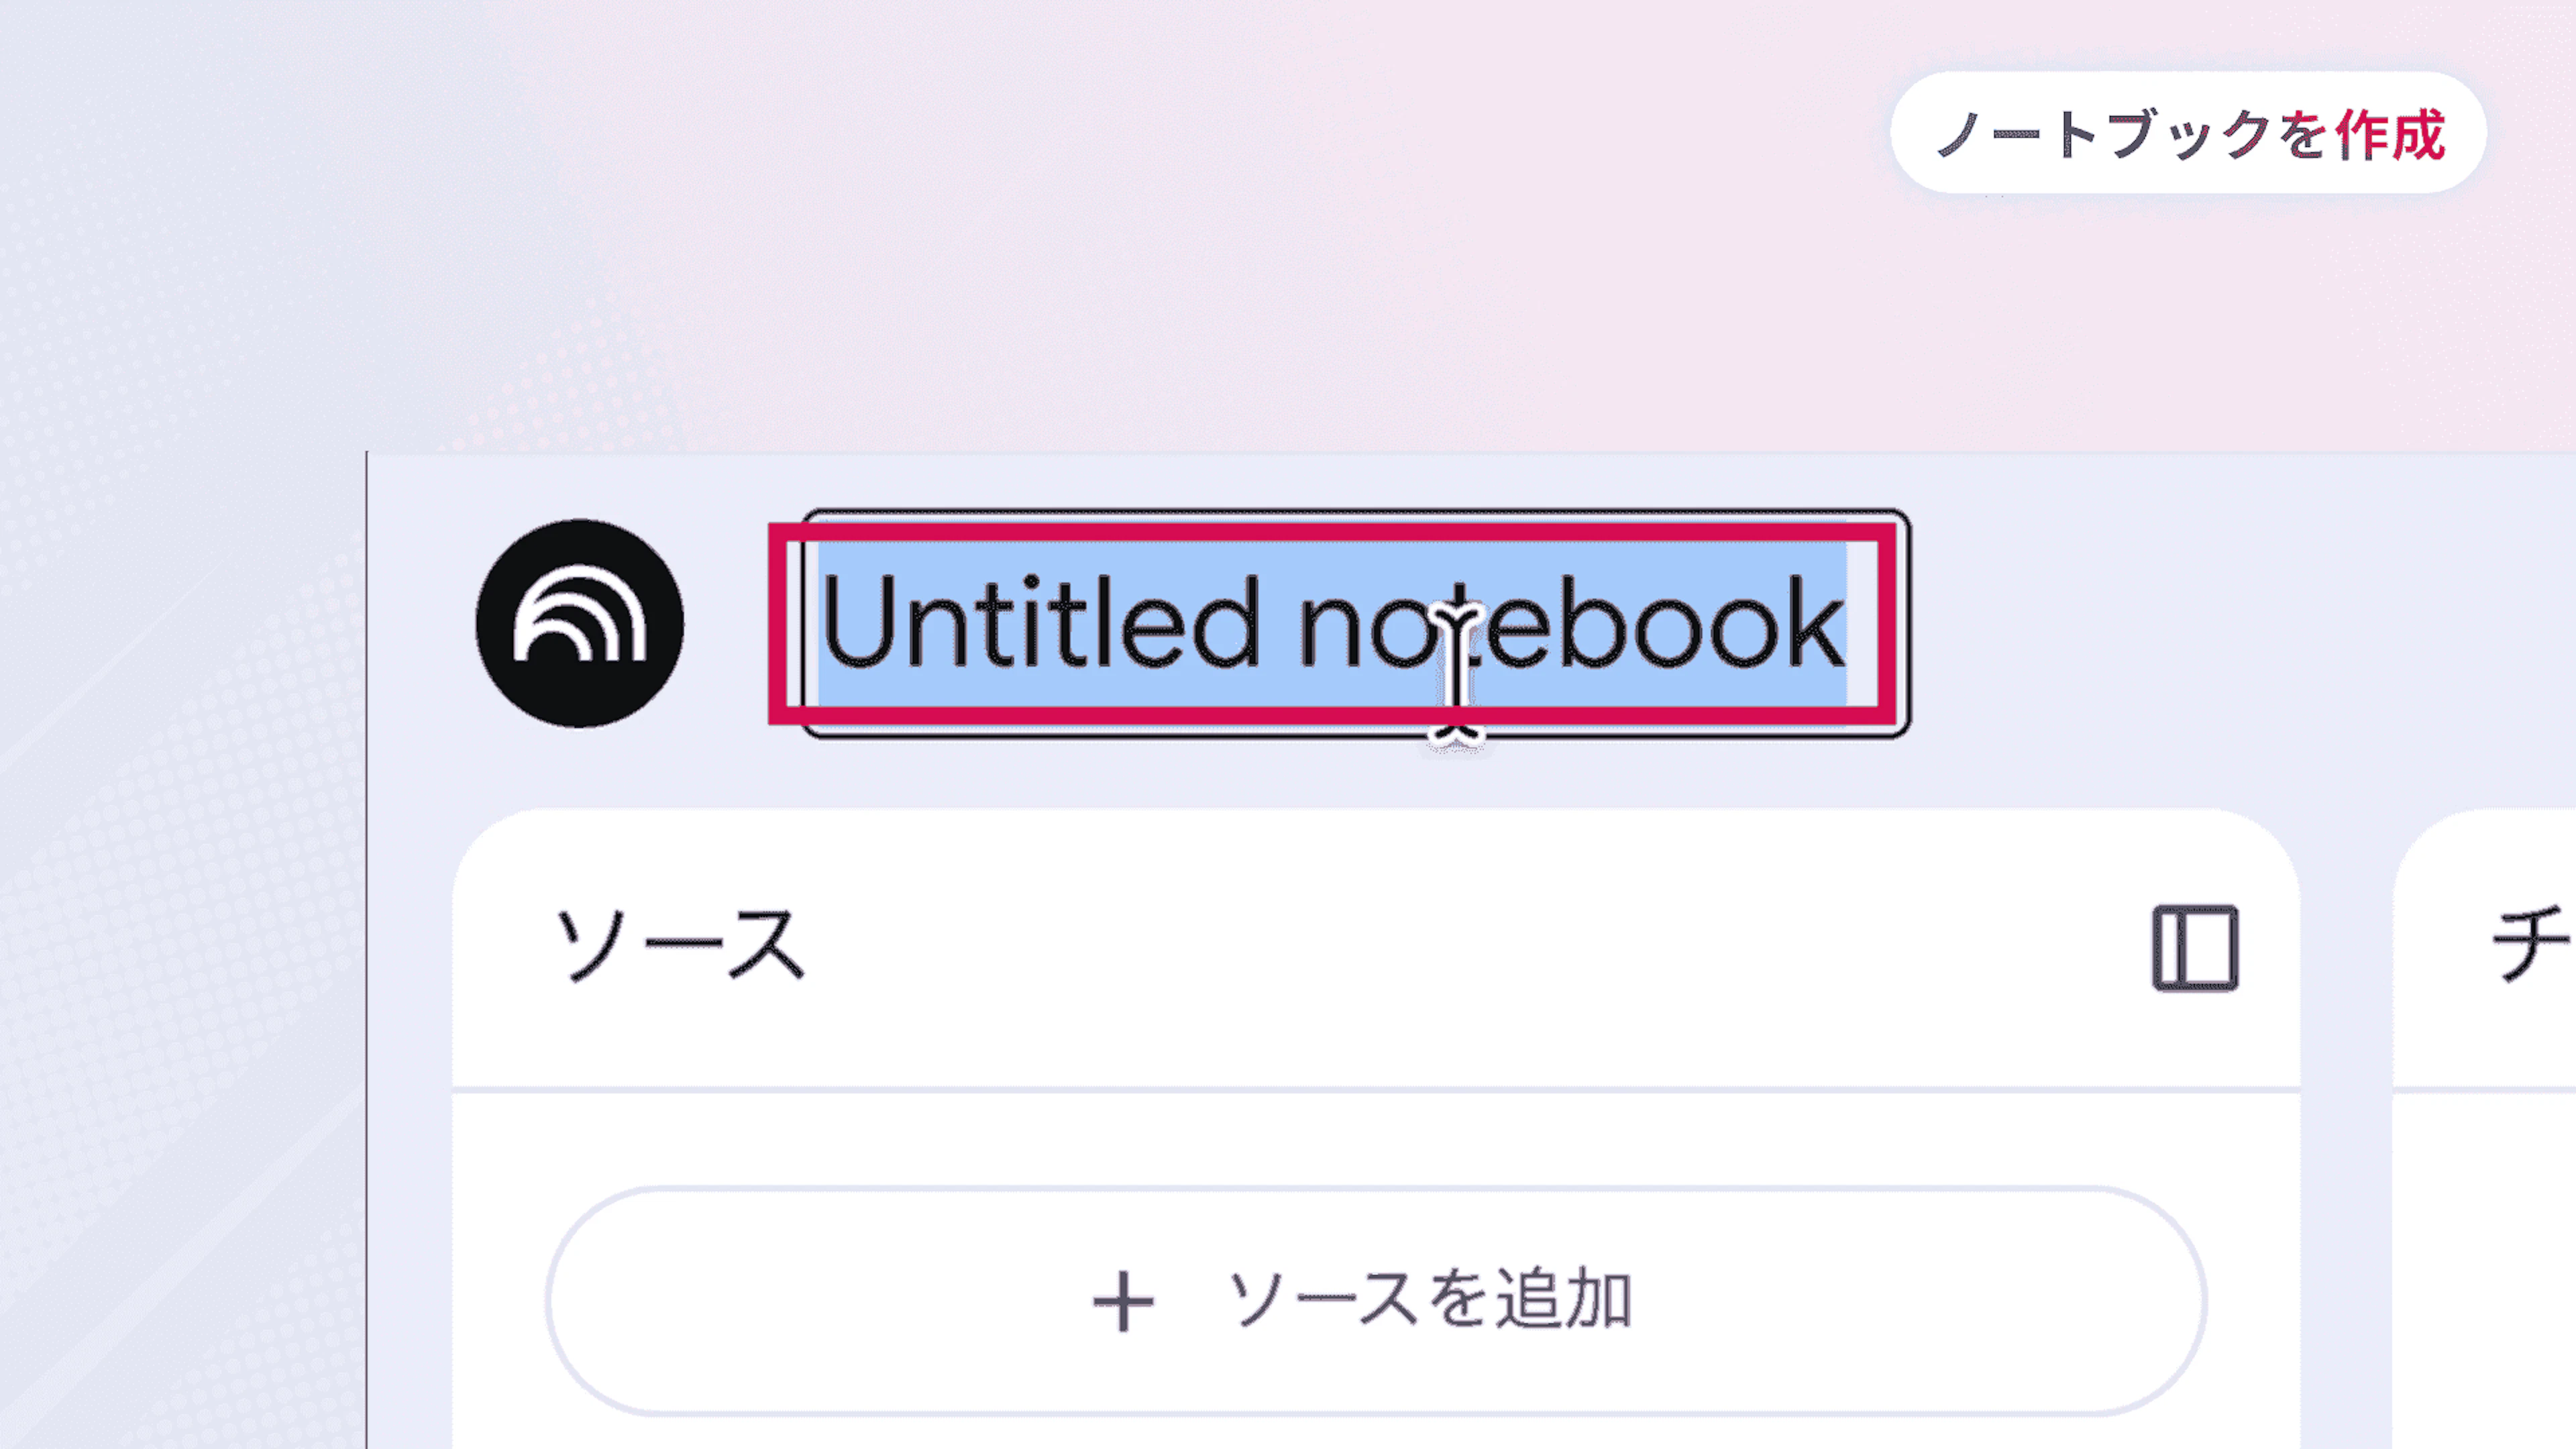
Task: Select the Untitled notebook title field
Action: coord(1356,624)
